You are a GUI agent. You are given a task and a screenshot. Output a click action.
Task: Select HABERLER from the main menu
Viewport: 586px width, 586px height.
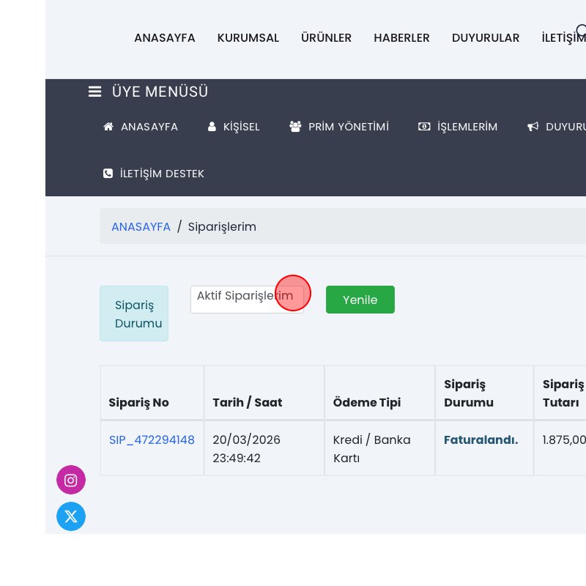pos(401,38)
